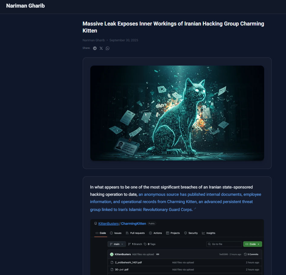Click the KittenBusters avatar in commit row
The height and width of the screenshot is (275, 286).
[x=111, y=254]
